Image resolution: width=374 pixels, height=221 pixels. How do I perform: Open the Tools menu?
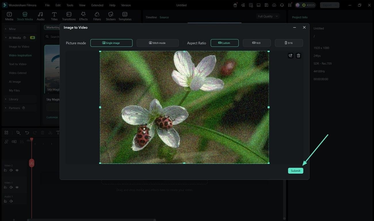point(69,5)
